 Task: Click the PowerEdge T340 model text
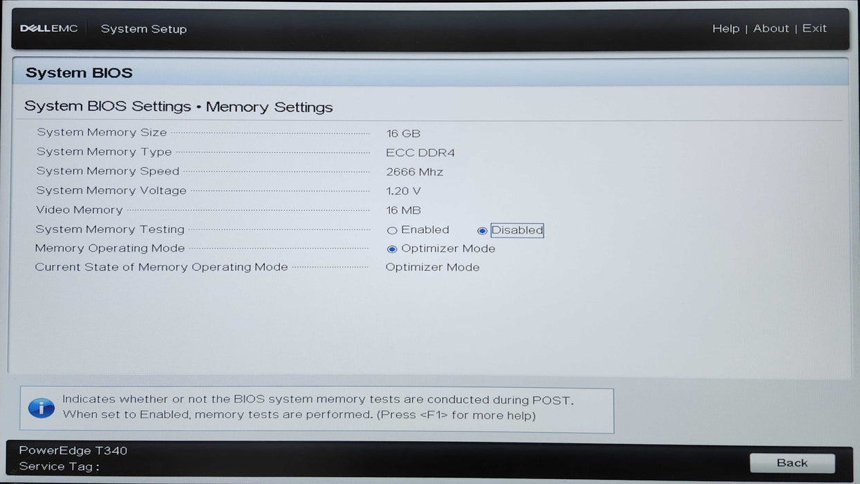click(73, 451)
